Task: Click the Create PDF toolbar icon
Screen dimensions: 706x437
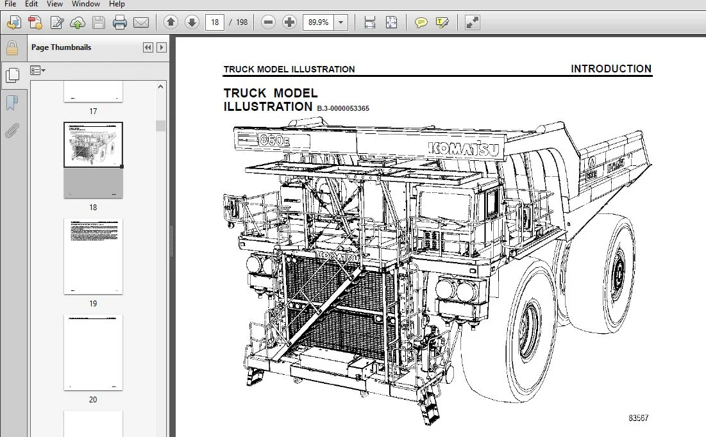Action: tap(35, 22)
